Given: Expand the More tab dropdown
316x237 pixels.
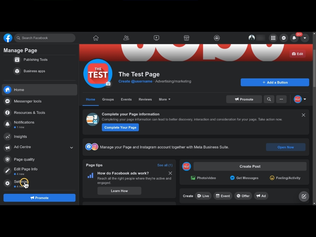Looking at the screenshot, I should tap(164, 99).
